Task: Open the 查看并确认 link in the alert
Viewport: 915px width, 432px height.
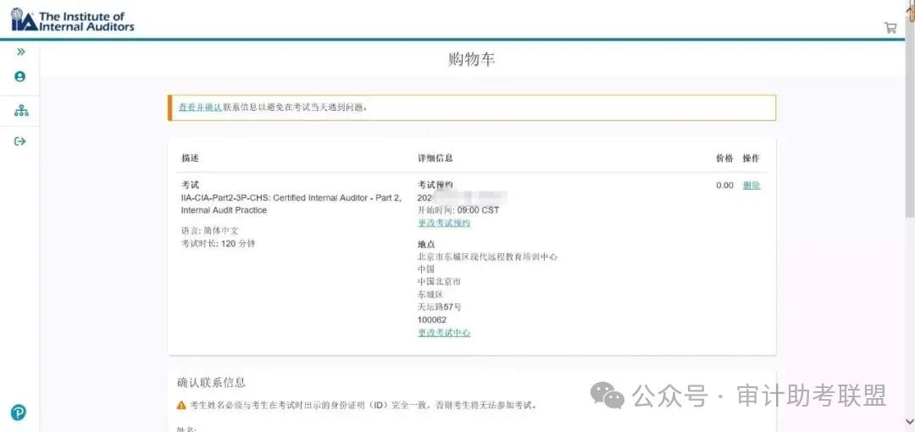Action: (x=200, y=108)
